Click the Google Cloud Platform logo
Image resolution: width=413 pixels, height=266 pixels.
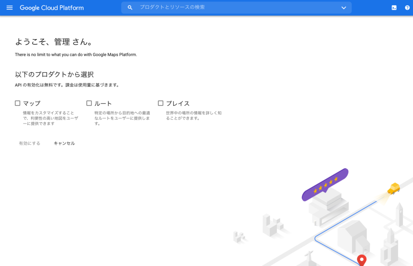(52, 8)
